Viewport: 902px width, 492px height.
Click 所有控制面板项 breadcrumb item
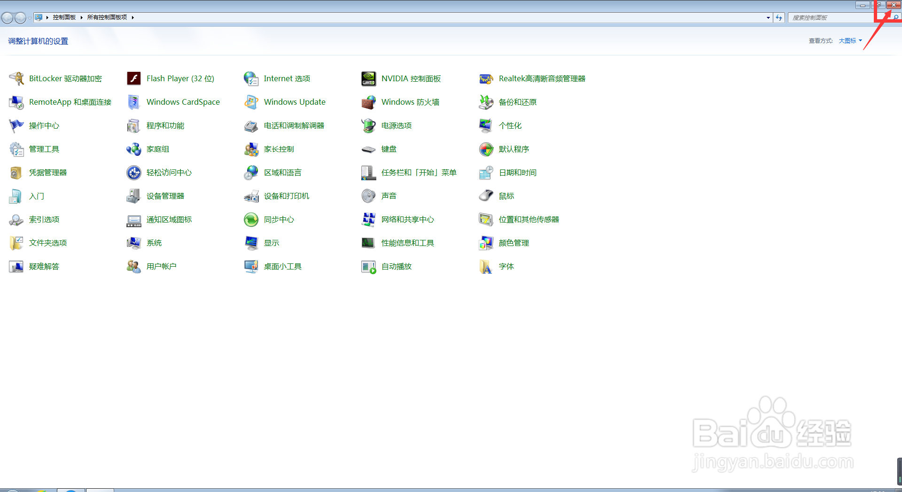[x=107, y=17]
